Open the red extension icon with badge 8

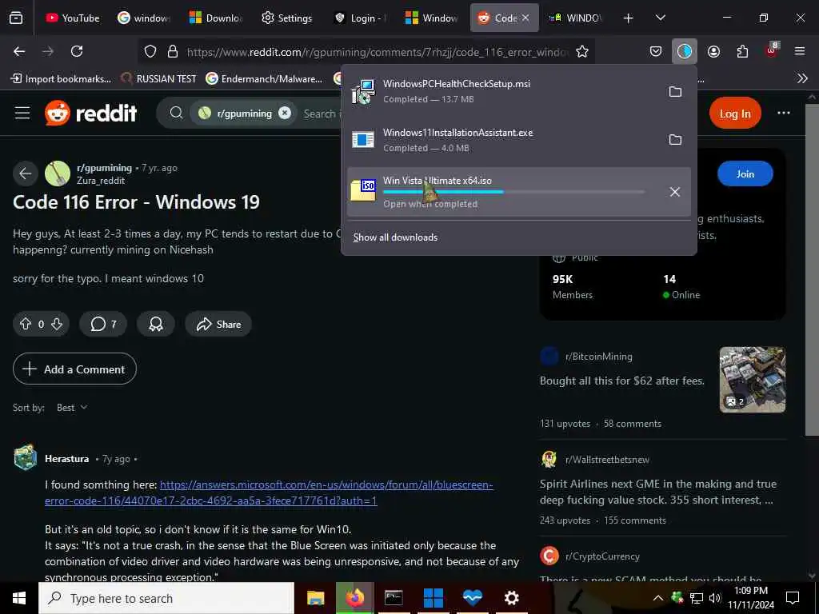[772, 50]
